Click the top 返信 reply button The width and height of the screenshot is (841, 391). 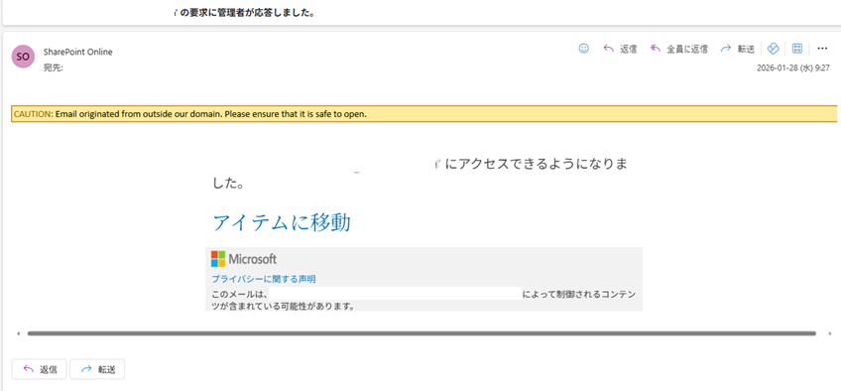point(620,49)
